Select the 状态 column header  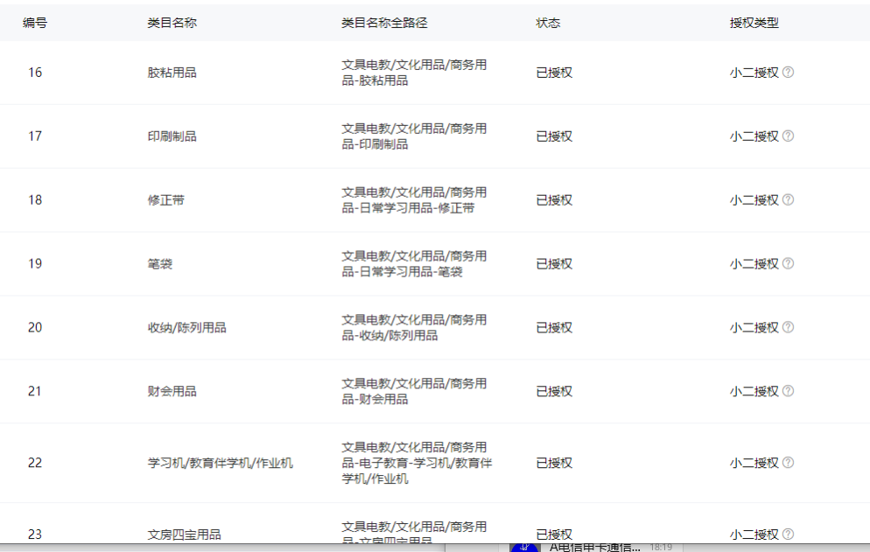[x=548, y=23]
